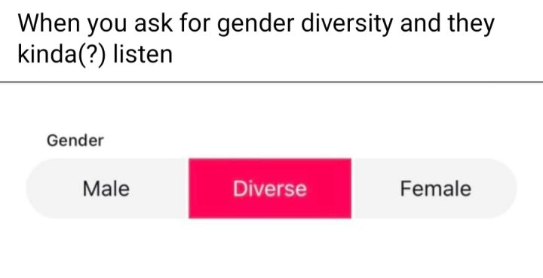This screenshot has width=543, height=278.
Task: Click the pink highlighted Diverse segment
Action: [270, 189]
